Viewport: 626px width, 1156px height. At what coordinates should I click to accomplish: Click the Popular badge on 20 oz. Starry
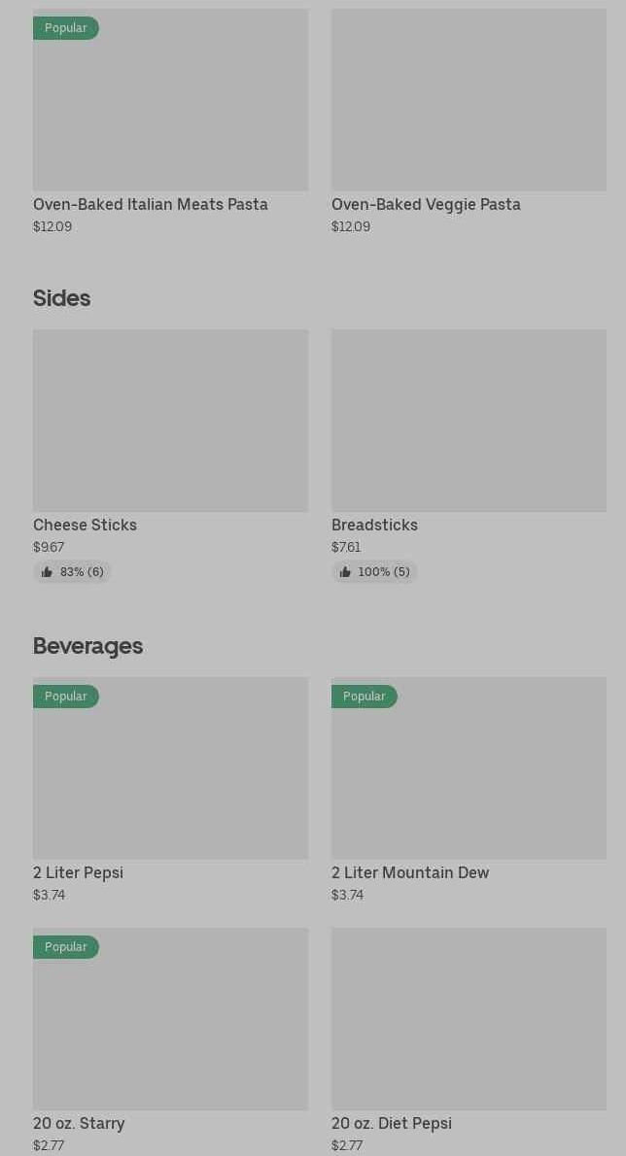coord(65,947)
